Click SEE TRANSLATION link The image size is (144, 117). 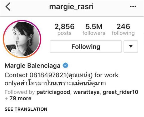coord(26,109)
